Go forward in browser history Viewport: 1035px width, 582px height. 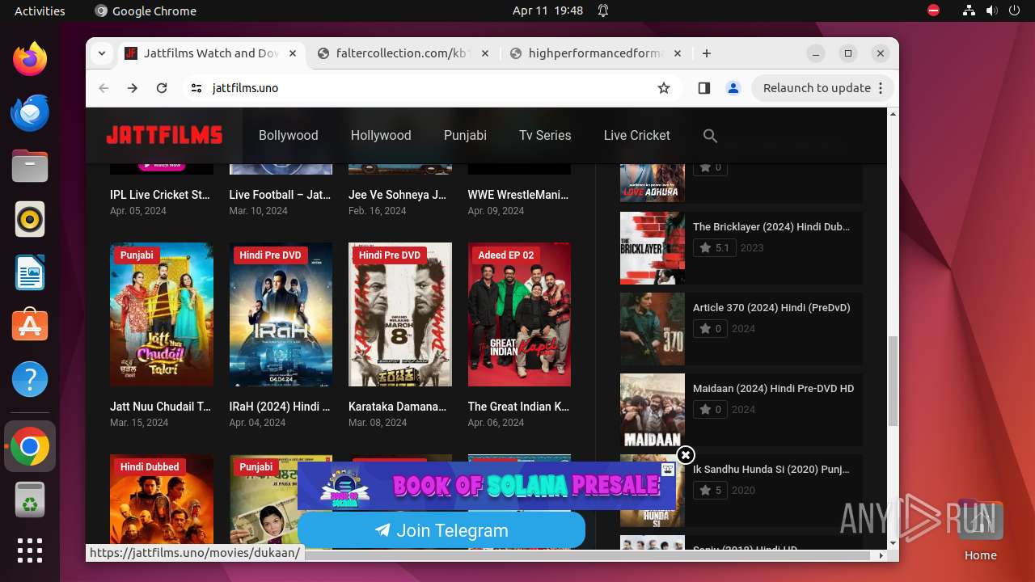(x=133, y=88)
